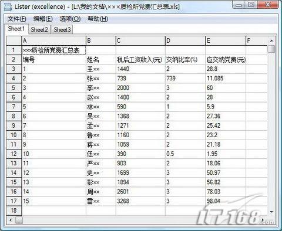Click the name cell 鲁××
The height and width of the screenshot is (231, 282).
pyautogui.click(x=101, y=135)
